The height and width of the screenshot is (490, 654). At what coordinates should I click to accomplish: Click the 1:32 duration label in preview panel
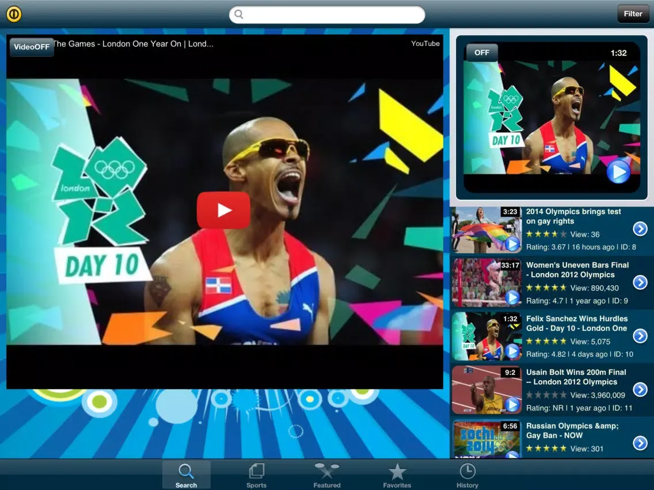tap(618, 53)
